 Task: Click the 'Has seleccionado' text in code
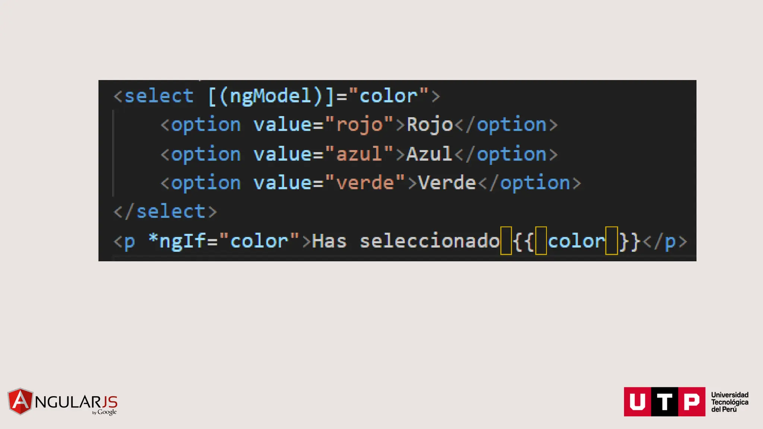[x=406, y=241]
